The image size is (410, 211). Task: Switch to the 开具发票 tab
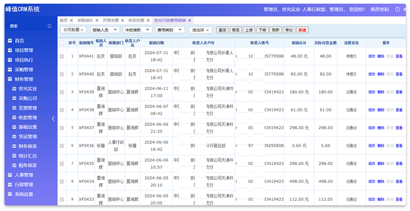[x=110, y=20]
